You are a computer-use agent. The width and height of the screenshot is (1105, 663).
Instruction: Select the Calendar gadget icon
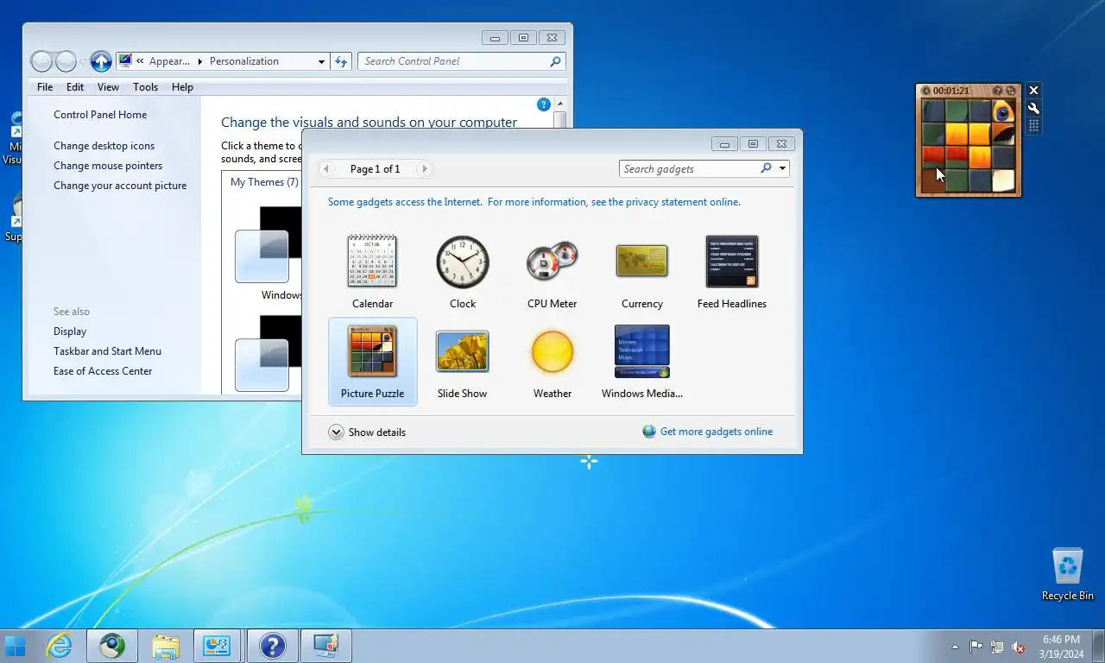click(372, 262)
